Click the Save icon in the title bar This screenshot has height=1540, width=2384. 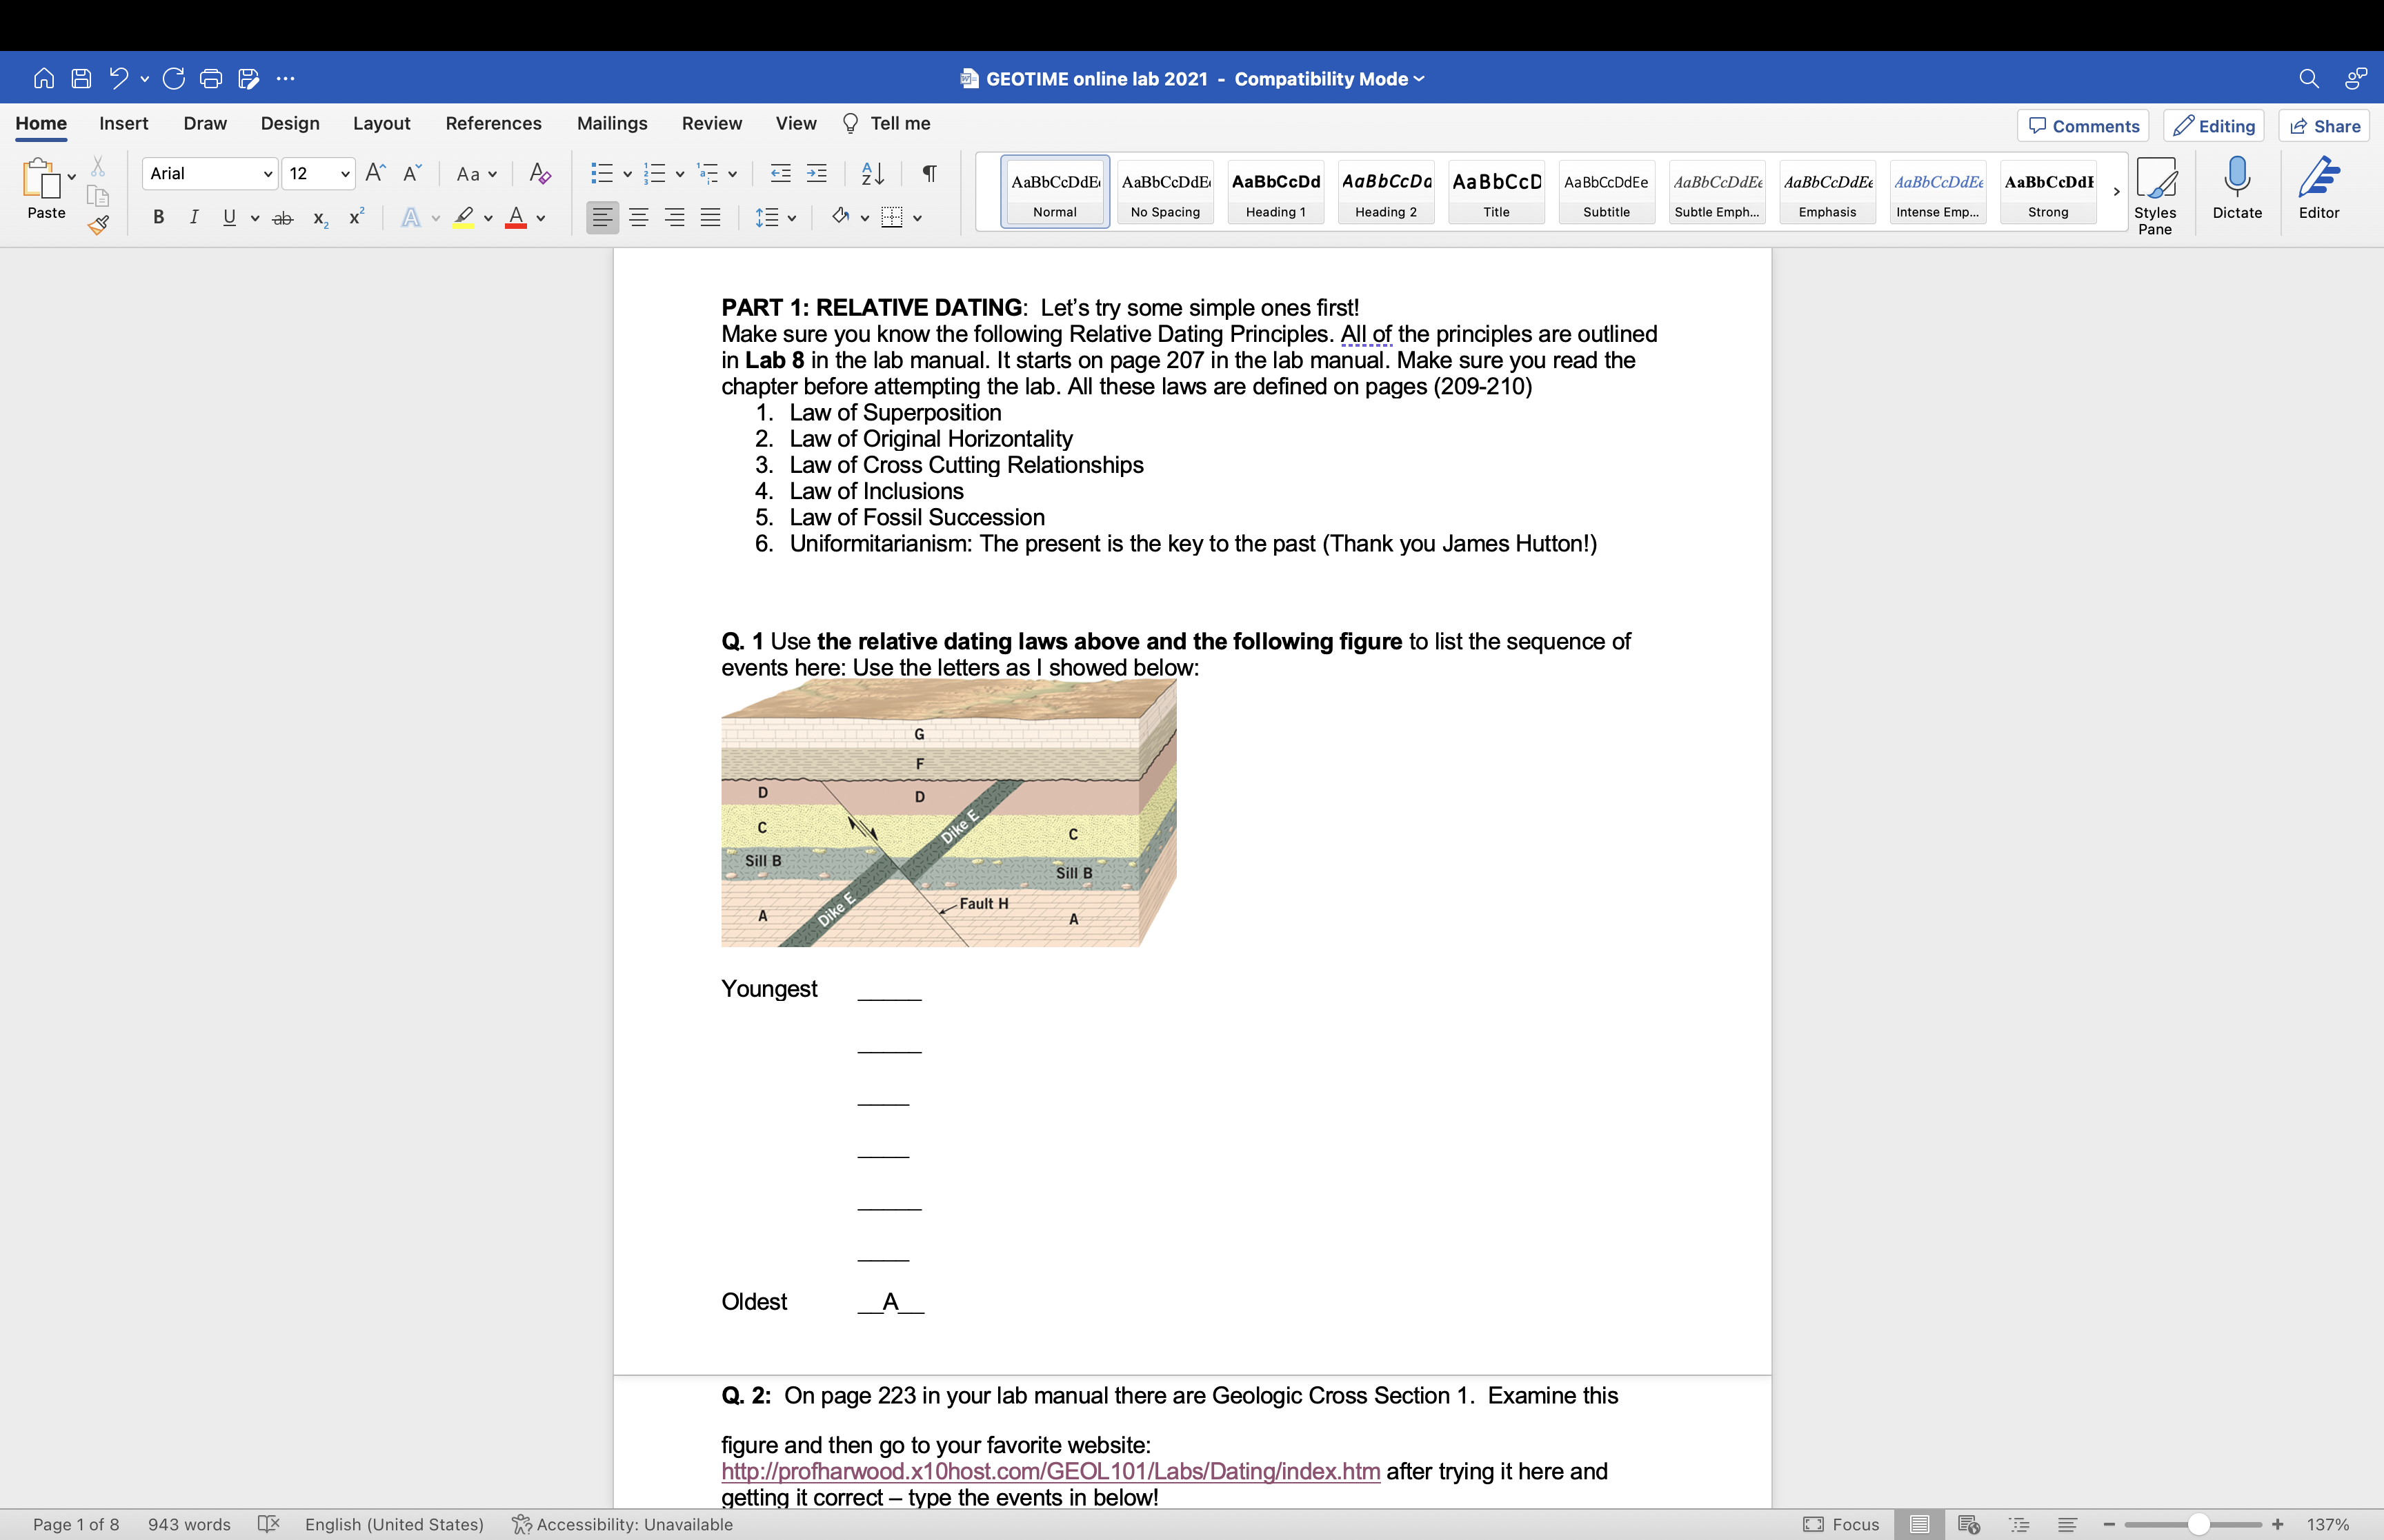[x=82, y=78]
